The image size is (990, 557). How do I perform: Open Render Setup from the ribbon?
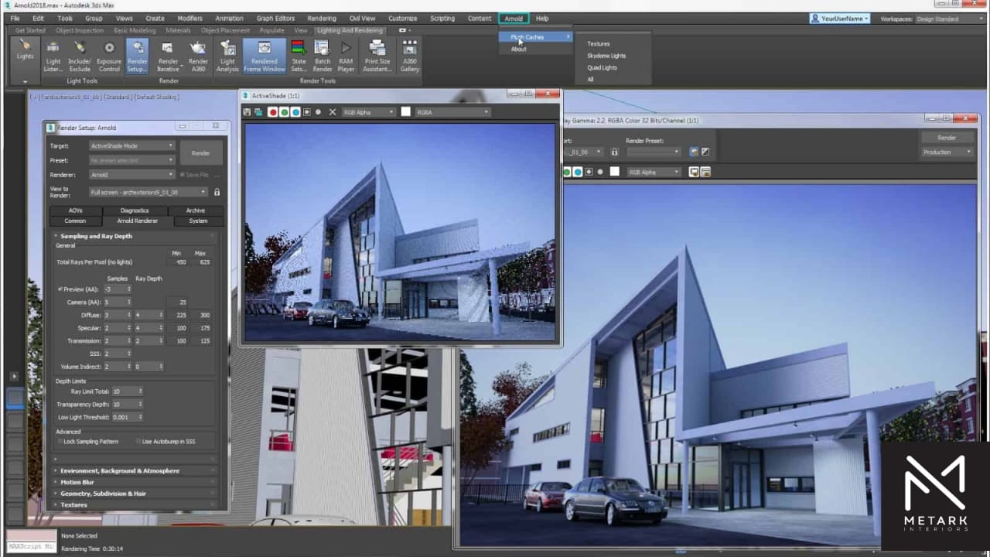pos(137,56)
